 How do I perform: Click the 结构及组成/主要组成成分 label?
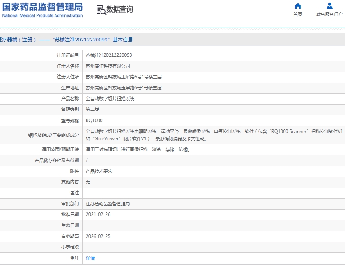click(54, 135)
